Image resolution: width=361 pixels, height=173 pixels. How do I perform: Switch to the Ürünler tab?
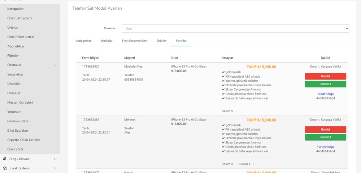(x=162, y=41)
